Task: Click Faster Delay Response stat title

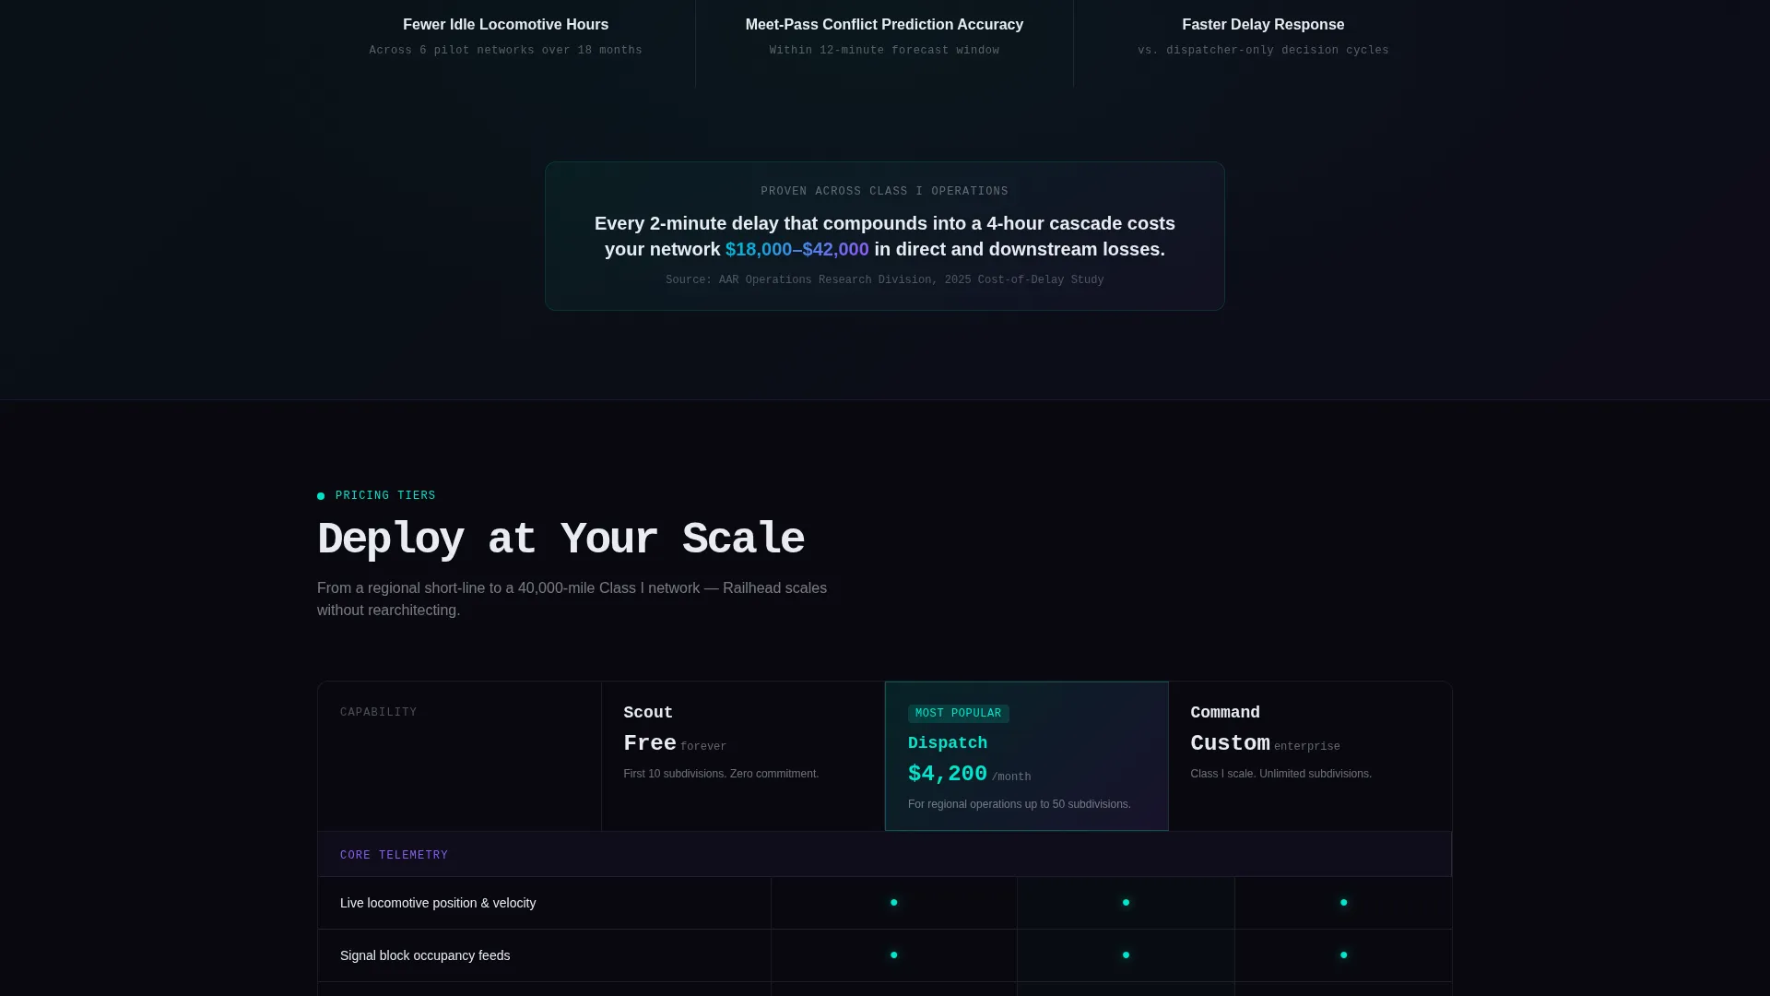Action: (x=1263, y=25)
